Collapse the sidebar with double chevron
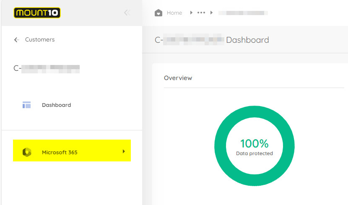The image size is (348, 205). point(127,13)
